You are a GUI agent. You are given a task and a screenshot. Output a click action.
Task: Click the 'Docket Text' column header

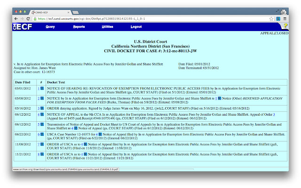click(x=56, y=82)
